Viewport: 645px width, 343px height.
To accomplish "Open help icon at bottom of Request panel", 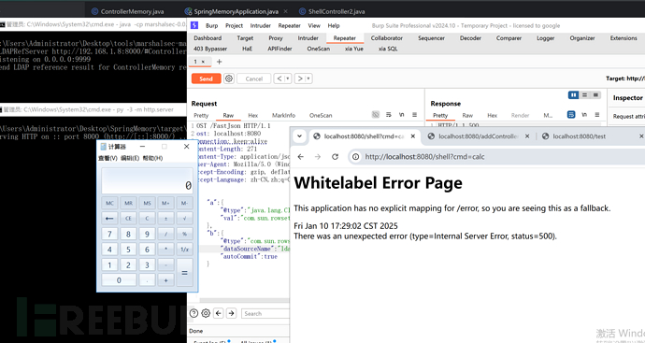I will (193, 313).
